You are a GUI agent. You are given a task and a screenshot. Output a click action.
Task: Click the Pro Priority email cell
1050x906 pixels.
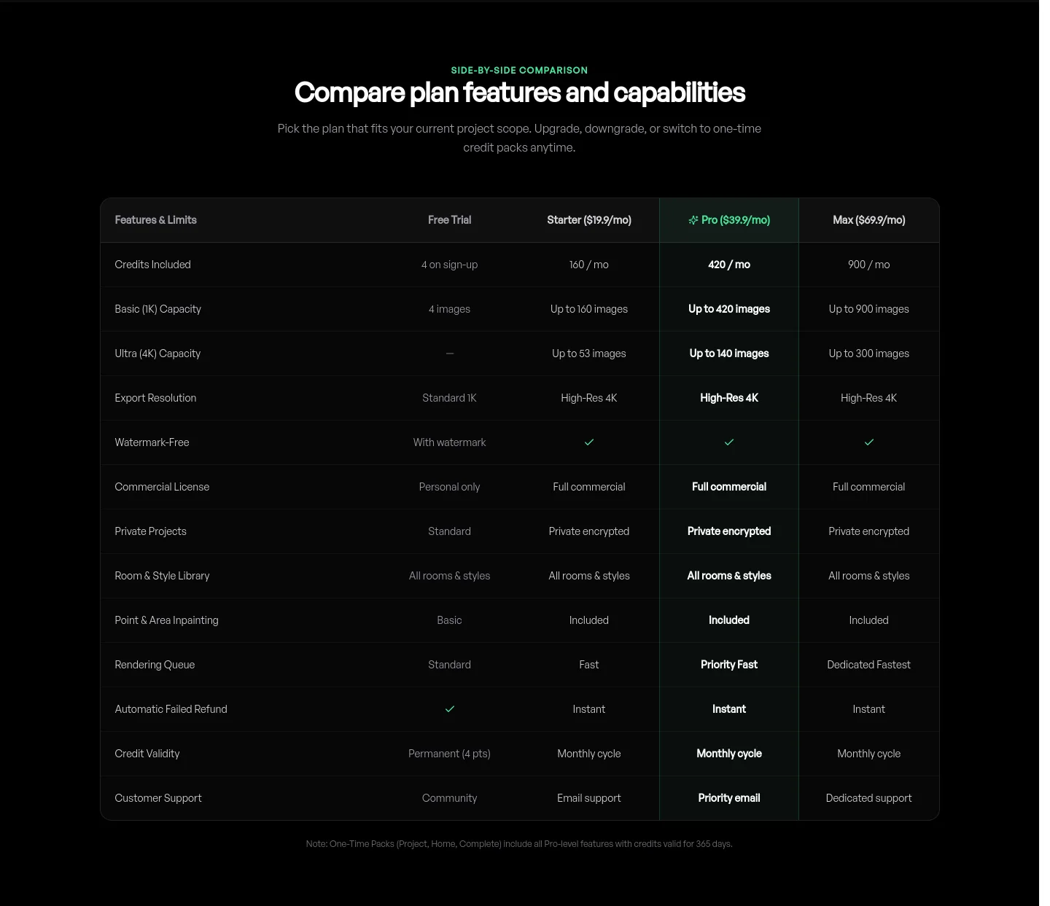(729, 798)
